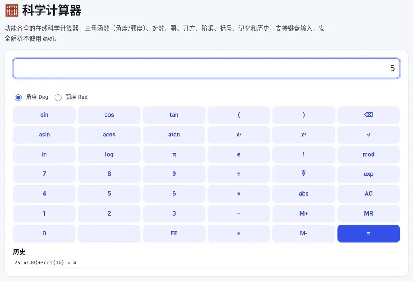
Task: Click the minus − operator button
Action: [x=239, y=213]
